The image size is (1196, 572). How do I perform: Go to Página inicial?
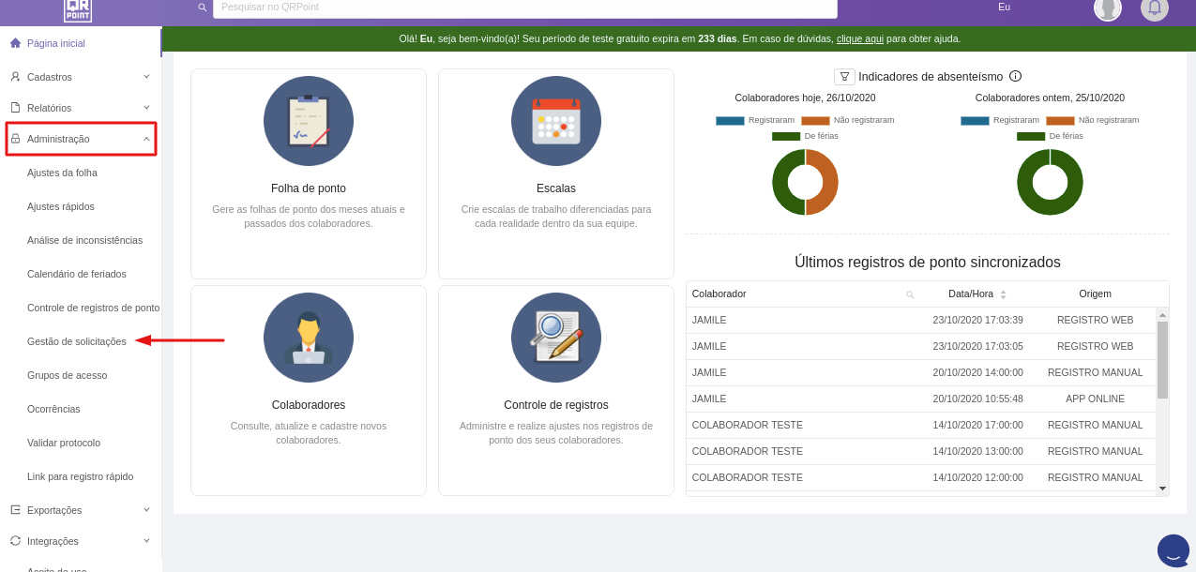coord(56,43)
